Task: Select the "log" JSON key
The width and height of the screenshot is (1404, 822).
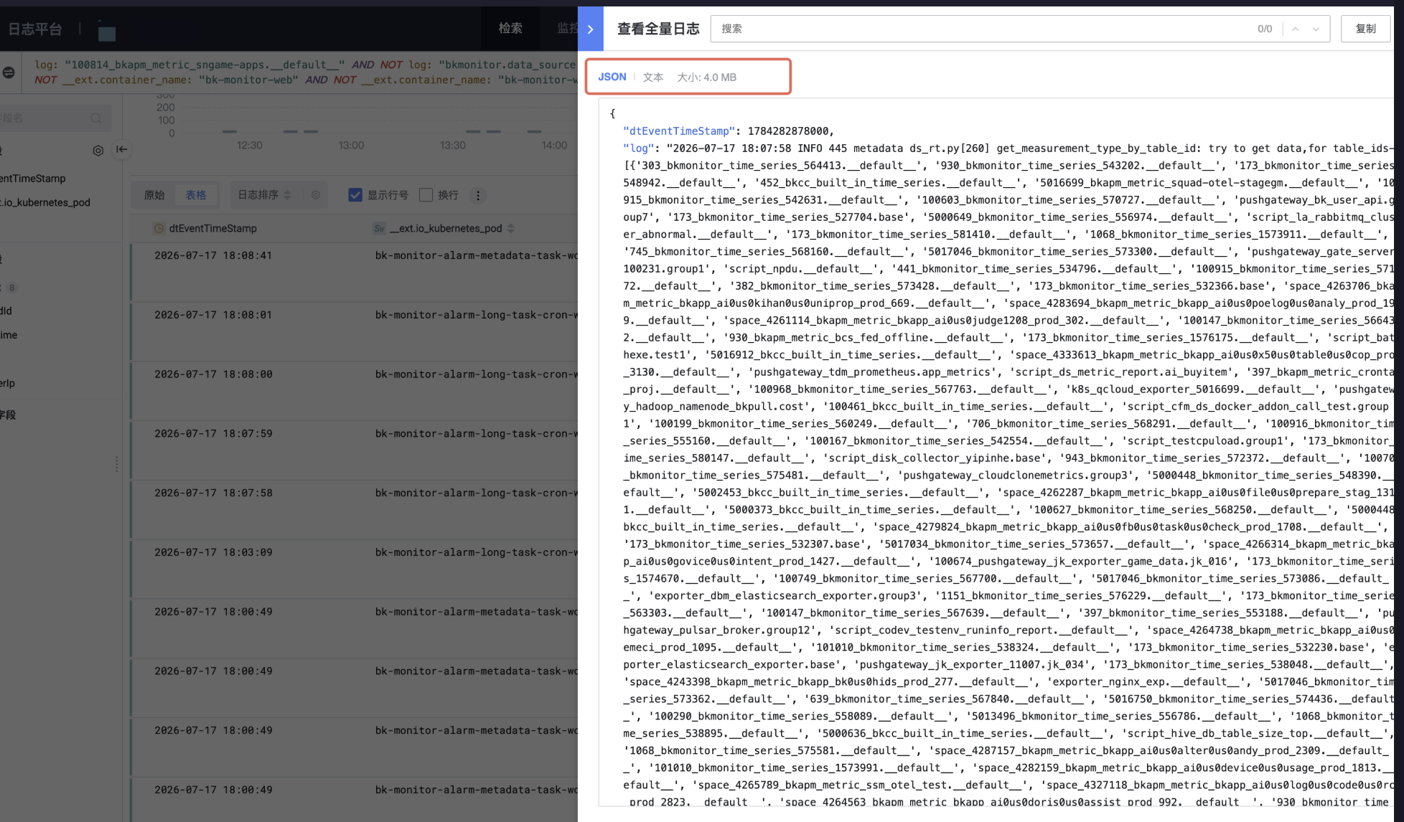Action: pos(638,148)
